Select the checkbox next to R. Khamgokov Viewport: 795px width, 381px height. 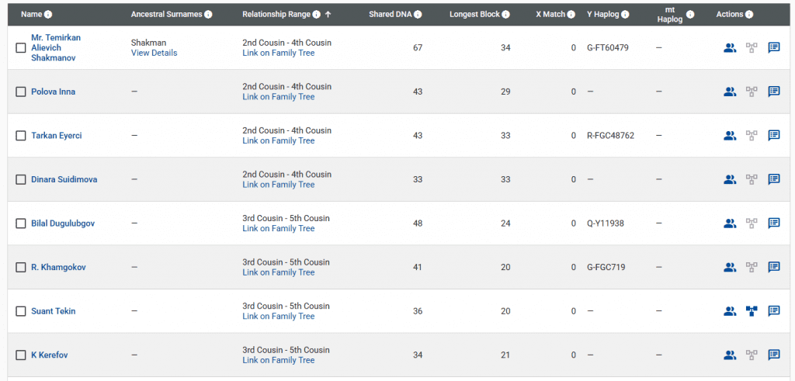[21, 268]
